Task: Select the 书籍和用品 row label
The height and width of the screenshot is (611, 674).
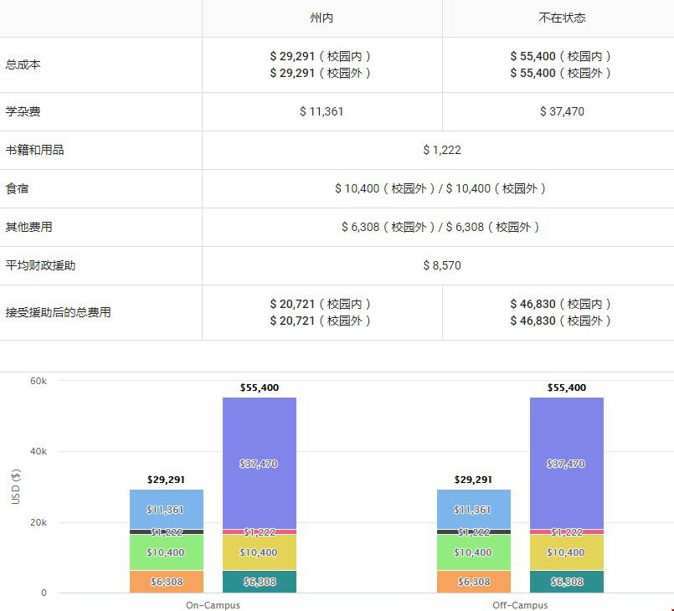Action: (34, 150)
